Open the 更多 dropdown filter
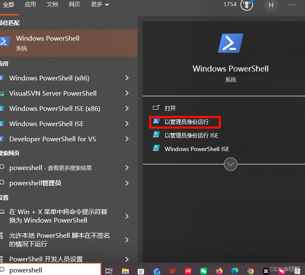Screen dimensions: 305x275 coord(100,4)
